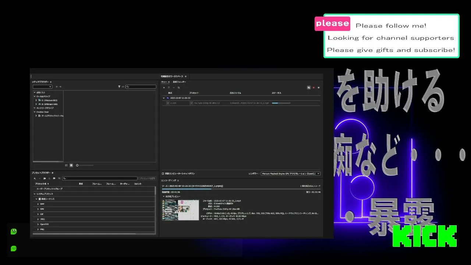Expand the C: drive node
471x265 pixels.
tap(36, 100)
